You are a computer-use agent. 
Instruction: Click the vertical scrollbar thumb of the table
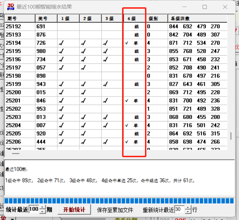pyautogui.click(x=231, y=135)
